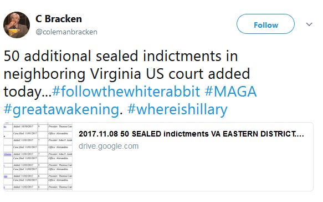View the #whereishillary hashtag
The width and height of the screenshot is (323, 202).
[177, 109]
